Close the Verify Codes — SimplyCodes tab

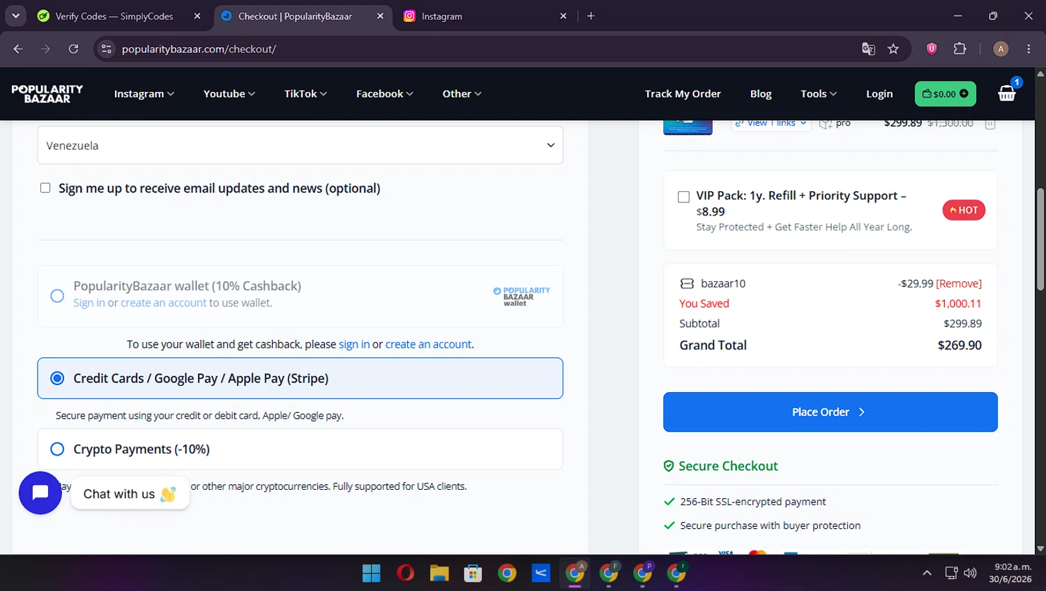pyautogui.click(x=197, y=16)
